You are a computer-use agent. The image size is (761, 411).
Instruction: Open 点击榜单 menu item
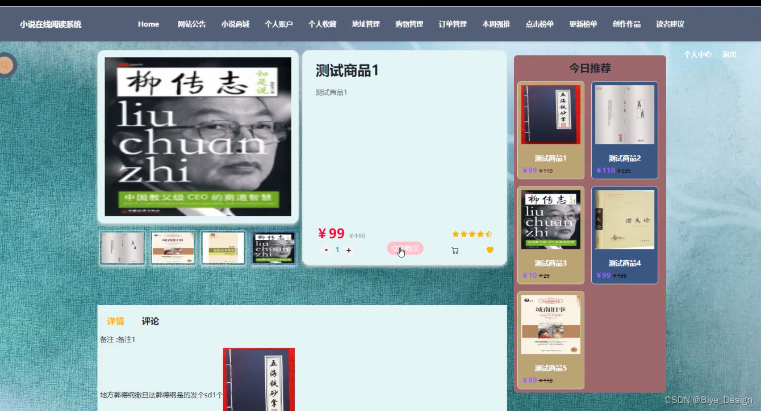[540, 24]
